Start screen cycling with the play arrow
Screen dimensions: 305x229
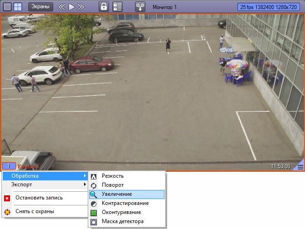pyautogui.click(x=72, y=7)
